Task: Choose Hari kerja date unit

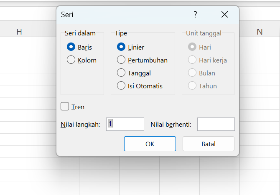Action: [x=192, y=60]
